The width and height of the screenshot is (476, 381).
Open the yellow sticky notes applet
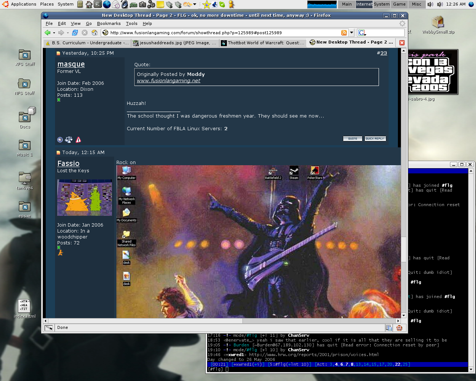pos(160,4)
